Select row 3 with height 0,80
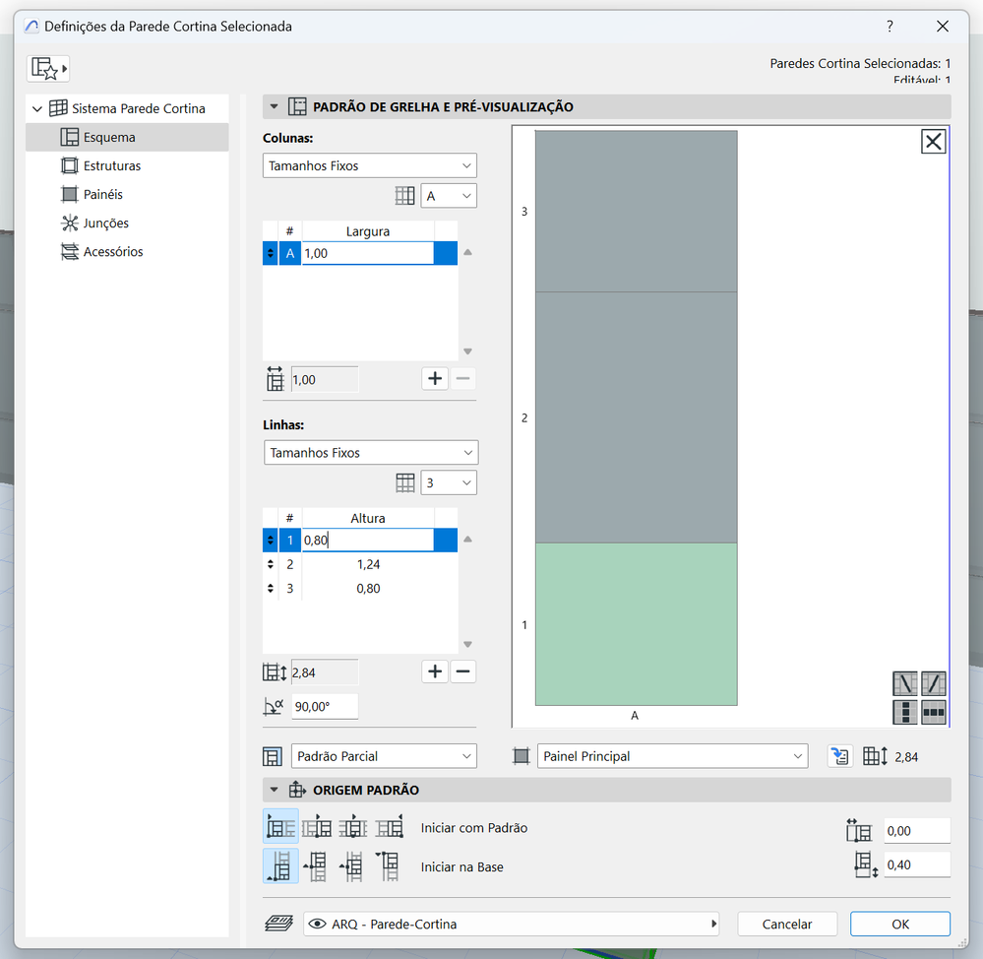 pos(360,589)
